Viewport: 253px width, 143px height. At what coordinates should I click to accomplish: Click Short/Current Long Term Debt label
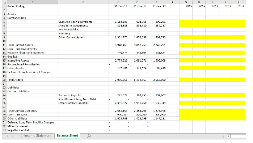pyautogui.click(x=77, y=99)
